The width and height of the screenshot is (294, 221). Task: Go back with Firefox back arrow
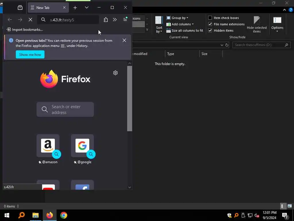coord(10,20)
